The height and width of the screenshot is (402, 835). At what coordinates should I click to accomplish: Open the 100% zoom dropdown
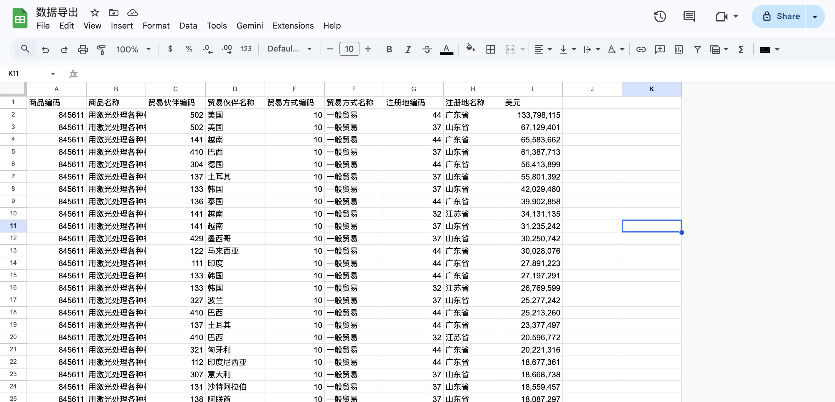click(x=133, y=49)
